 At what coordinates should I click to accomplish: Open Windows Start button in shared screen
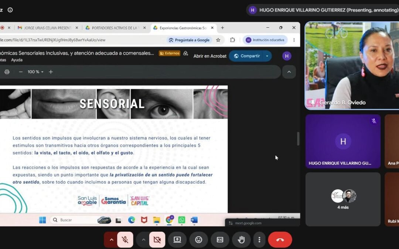[x=42, y=220]
